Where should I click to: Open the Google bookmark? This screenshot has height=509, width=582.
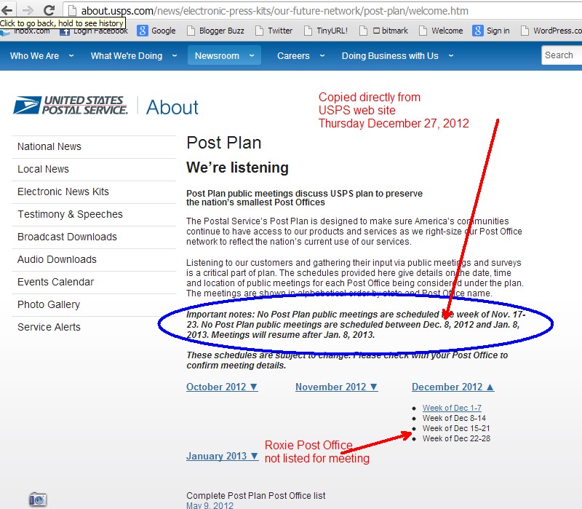tap(163, 31)
